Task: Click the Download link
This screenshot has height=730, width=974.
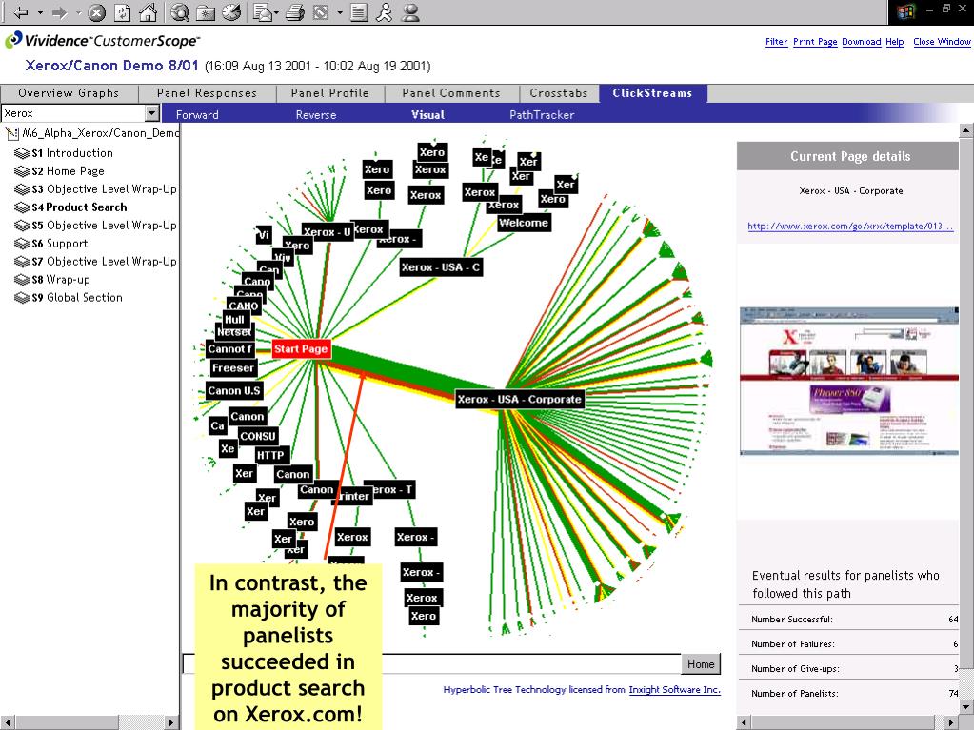Action: (862, 42)
